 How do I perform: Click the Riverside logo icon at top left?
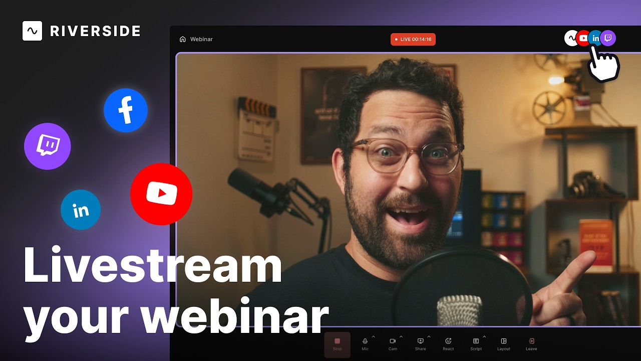point(33,31)
